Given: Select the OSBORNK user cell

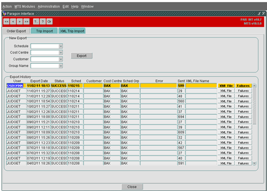Looking at the screenshot, I should click(16, 85).
